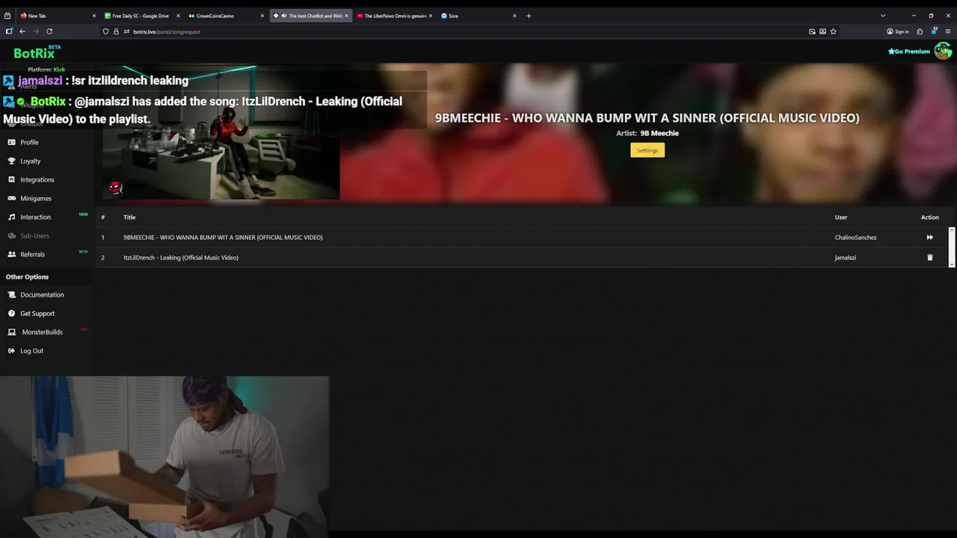Image resolution: width=957 pixels, height=538 pixels.
Task: Close the CrownCoinsCasino tab
Action: coord(262,16)
